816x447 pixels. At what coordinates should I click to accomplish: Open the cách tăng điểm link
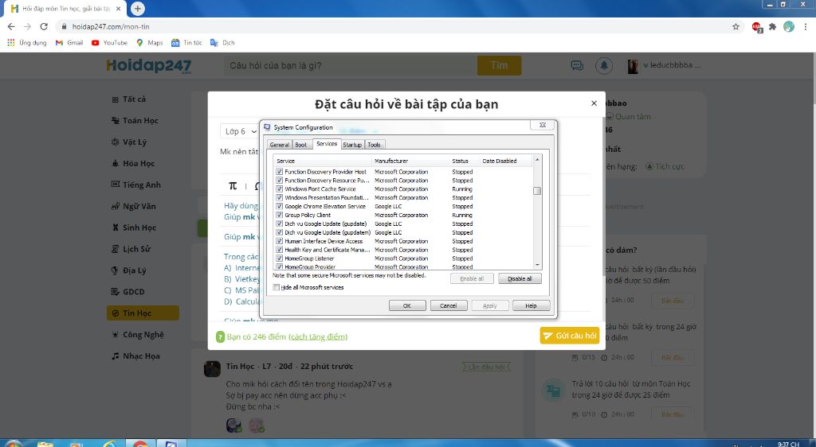[x=318, y=337]
